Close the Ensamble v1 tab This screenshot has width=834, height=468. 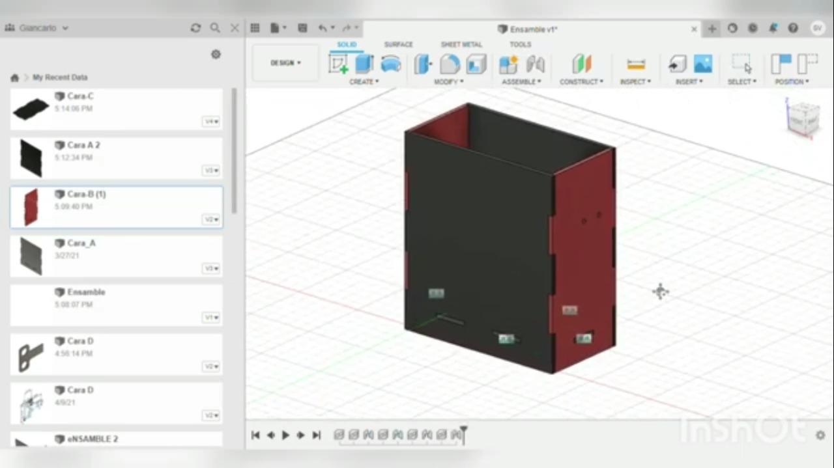(694, 29)
